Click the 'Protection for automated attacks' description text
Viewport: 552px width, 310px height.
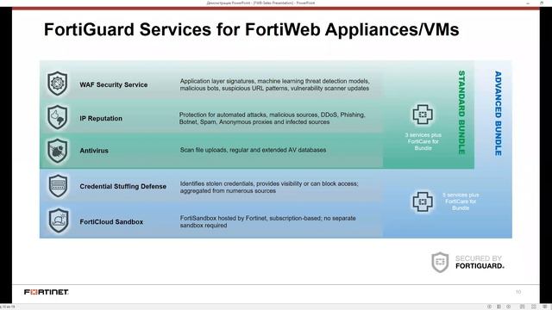[273, 119]
